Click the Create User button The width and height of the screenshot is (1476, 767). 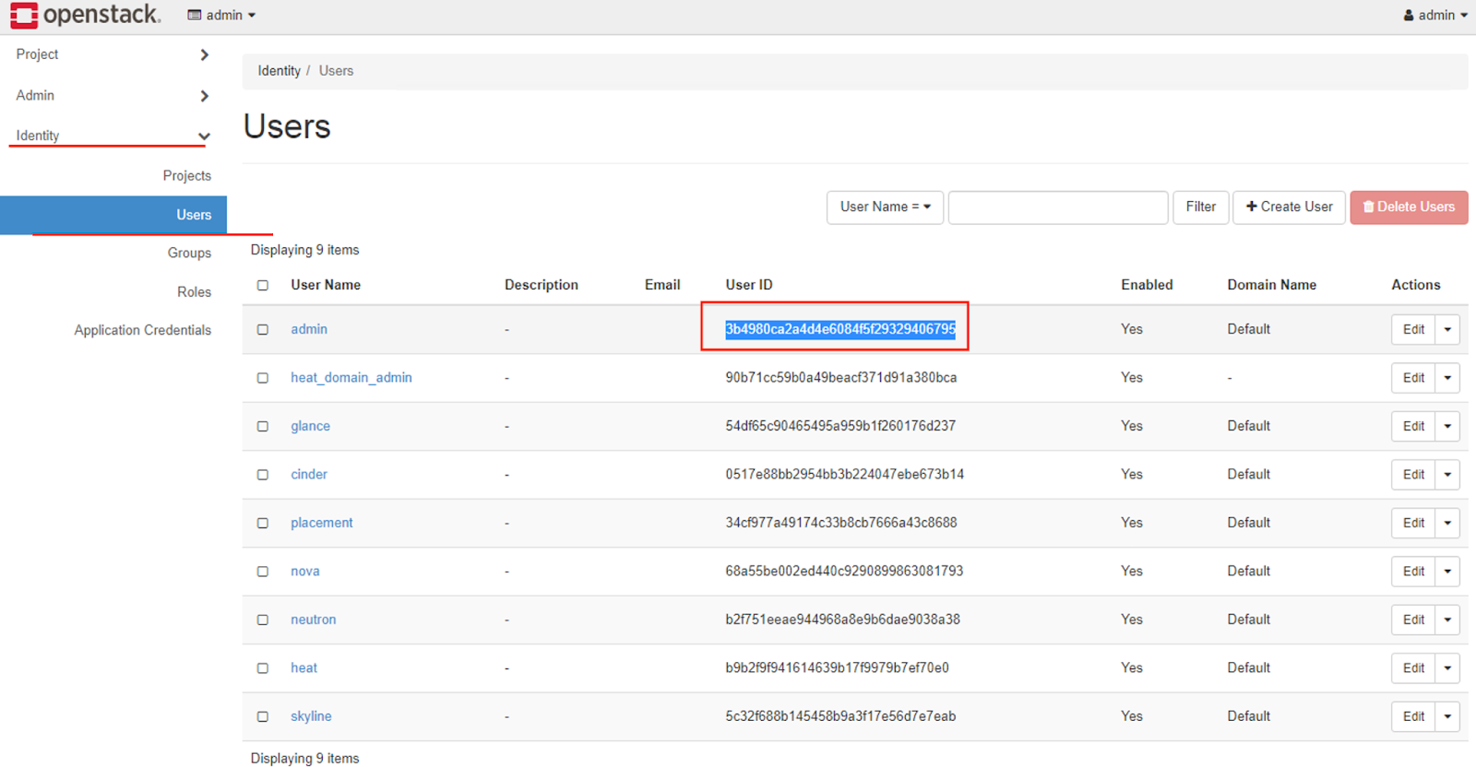tap(1289, 207)
